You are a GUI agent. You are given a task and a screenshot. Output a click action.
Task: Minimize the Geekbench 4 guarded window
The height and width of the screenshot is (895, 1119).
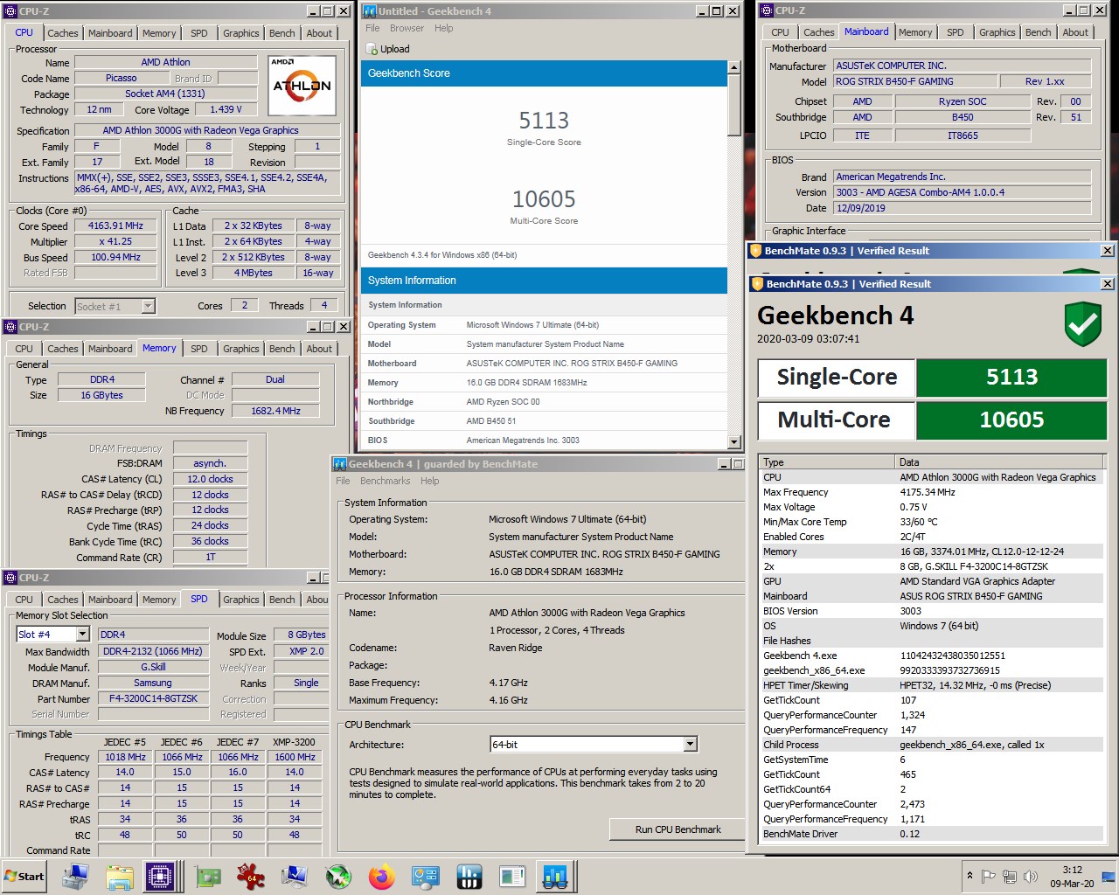pos(724,464)
